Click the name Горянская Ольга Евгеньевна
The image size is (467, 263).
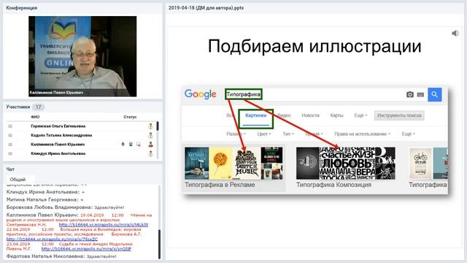tap(58, 126)
